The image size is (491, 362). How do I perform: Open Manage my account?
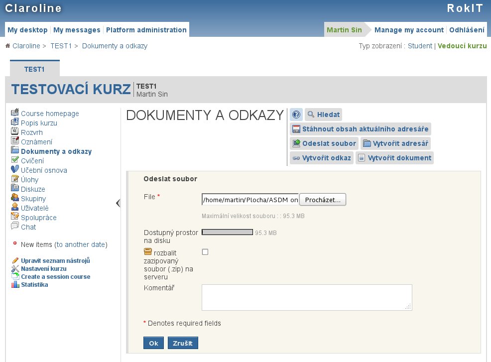[x=409, y=30]
